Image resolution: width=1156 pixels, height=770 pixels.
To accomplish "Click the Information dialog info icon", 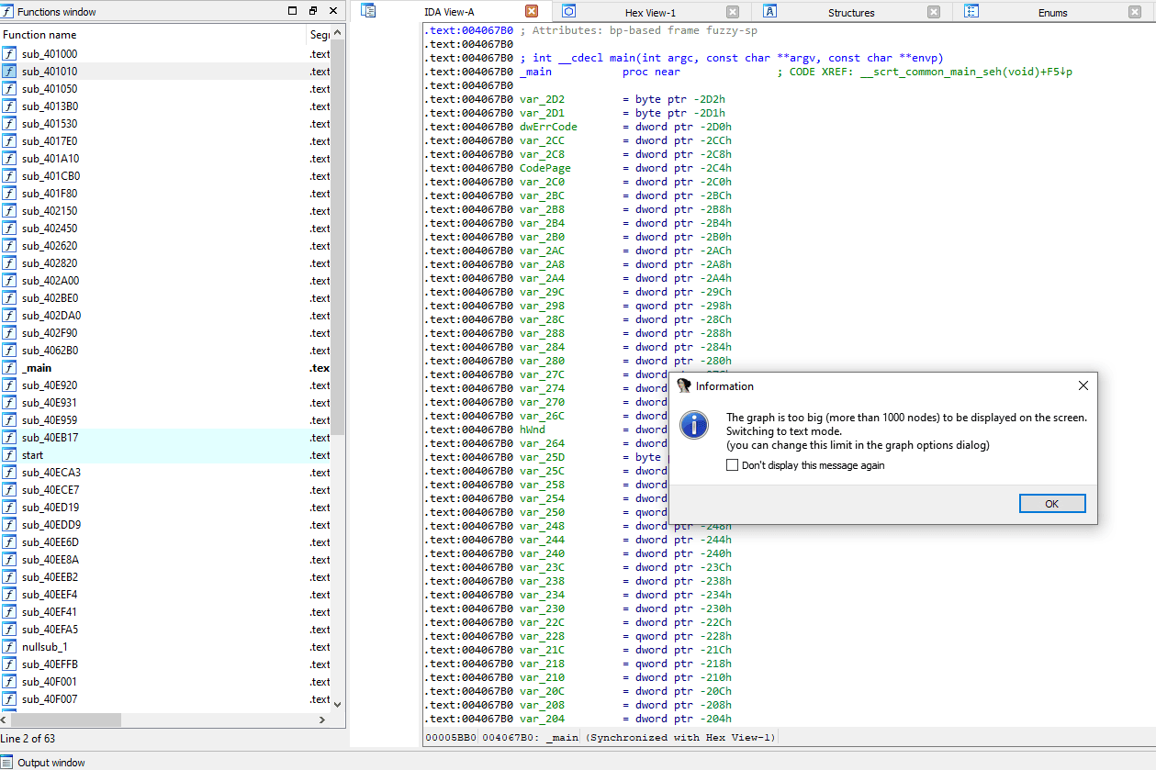I will coord(694,425).
